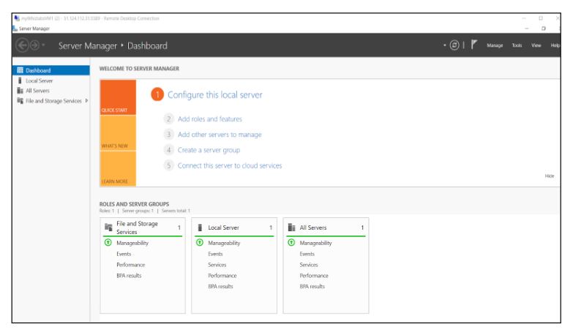Click the step 4 number circle
The width and height of the screenshot is (573, 335).
tap(168, 150)
